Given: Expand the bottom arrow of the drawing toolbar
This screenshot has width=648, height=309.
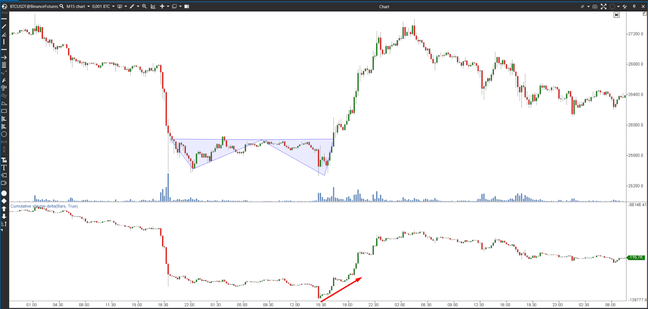Looking at the screenshot, I should pyautogui.click(x=2, y=230).
